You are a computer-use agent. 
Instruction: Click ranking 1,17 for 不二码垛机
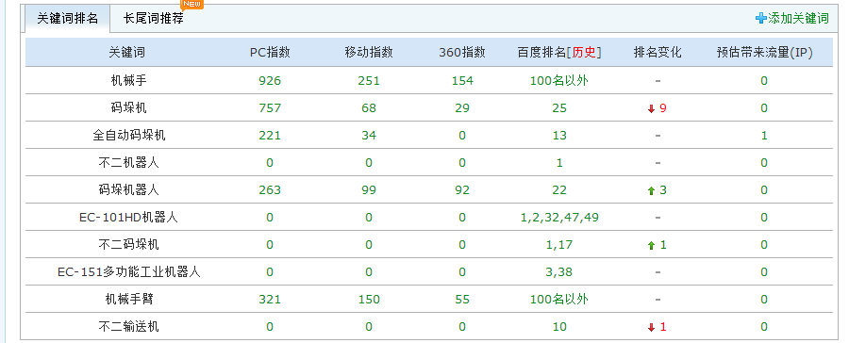(x=559, y=245)
